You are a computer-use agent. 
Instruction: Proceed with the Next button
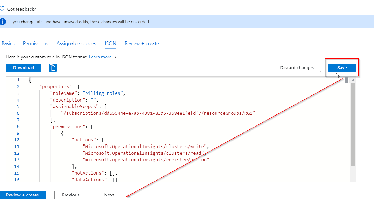pos(109,195)
